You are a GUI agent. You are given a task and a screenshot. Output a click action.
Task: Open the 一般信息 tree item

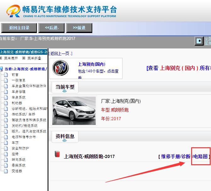[x=19, y=80]
